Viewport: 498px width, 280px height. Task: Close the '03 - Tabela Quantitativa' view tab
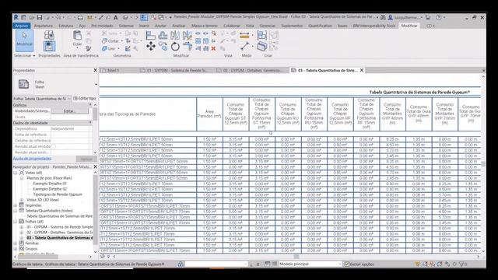(x=361, y=70)
